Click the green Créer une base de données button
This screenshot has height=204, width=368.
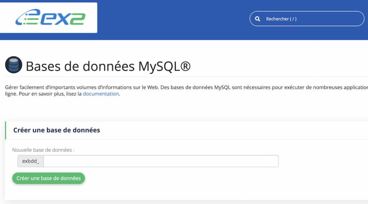(x=49, y=178)
